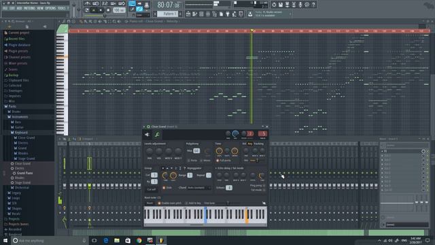Open the ADD menu
Image resolution: width=435 pixels, height=245 pixels.
19,8
